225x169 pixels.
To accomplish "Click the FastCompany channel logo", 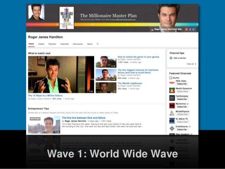I will point(172,98).
